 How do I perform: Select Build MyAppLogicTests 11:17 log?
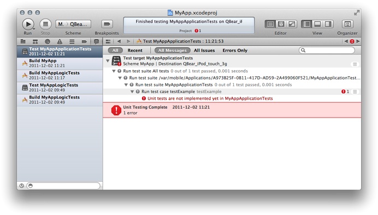60,76
